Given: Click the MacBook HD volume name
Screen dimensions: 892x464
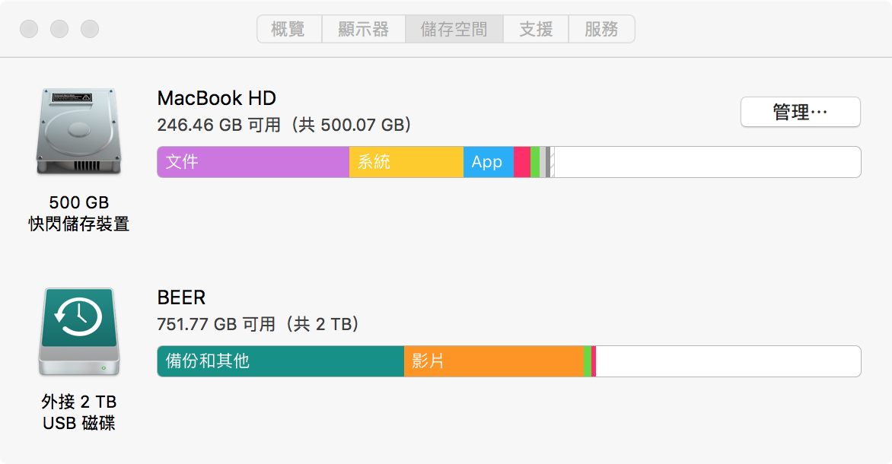Looking at the screenshot, I should coord(216,98).
